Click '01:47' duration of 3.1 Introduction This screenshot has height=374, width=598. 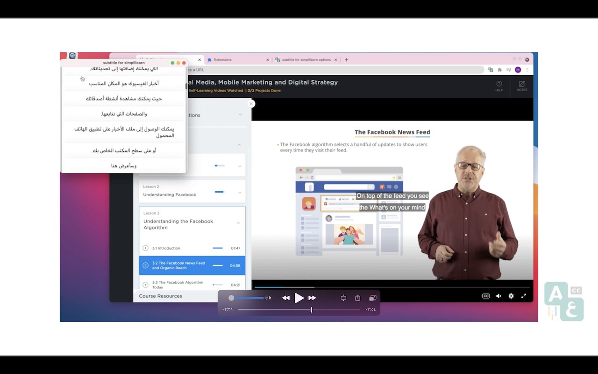[x=235, y=248]
